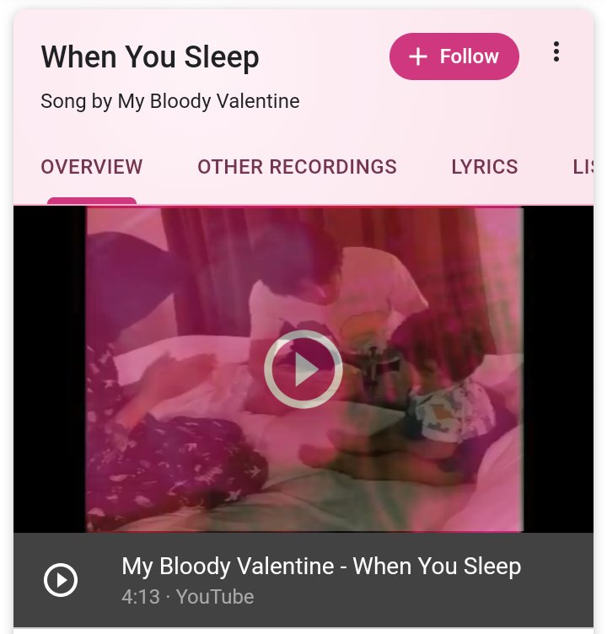The image size is (607, 634).
Task: Open the three-dot more options menu
Action: tap(556, 51)
